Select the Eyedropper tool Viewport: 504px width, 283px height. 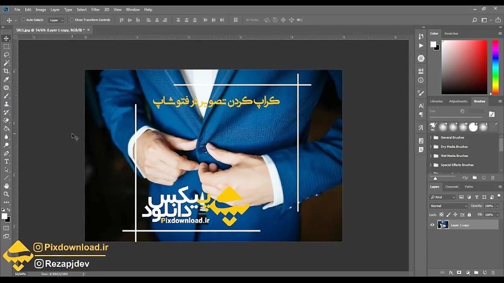6,80
